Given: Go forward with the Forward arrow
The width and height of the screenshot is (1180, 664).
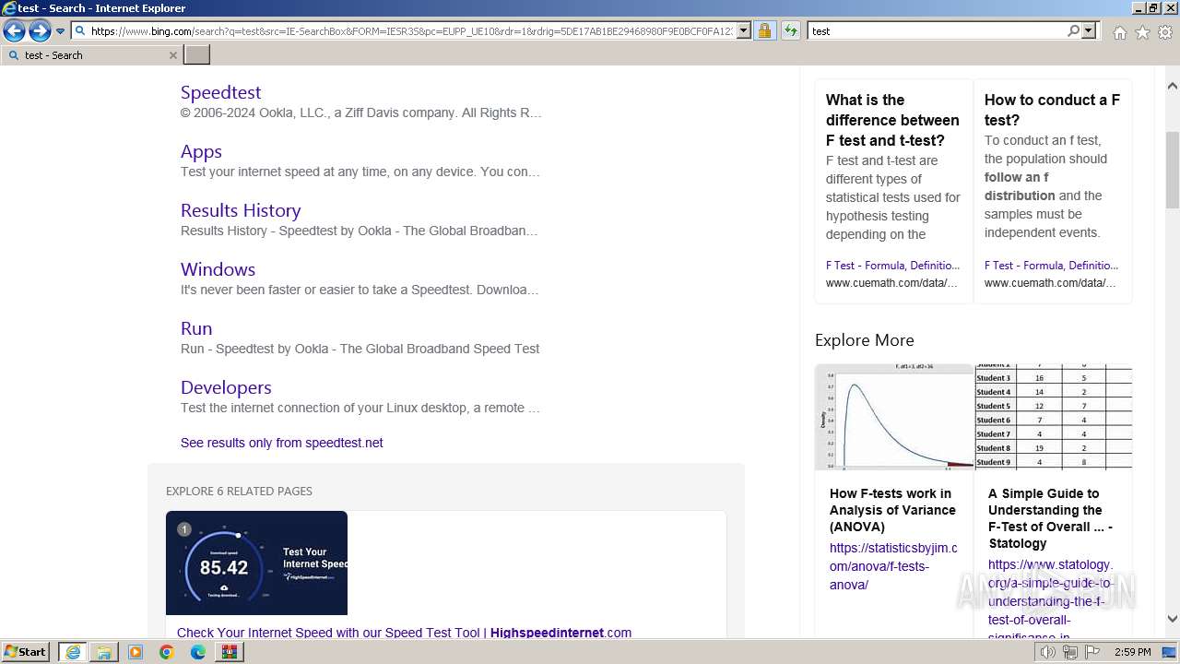Looking at the screenshot, I should pyautogui.click(x=40, y=31).
